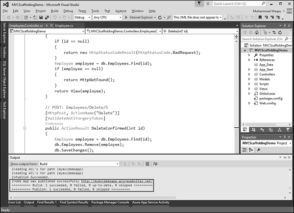Toggle auto-hide pin on Output panel
The image size is (294, 213).
coord(285,157)
